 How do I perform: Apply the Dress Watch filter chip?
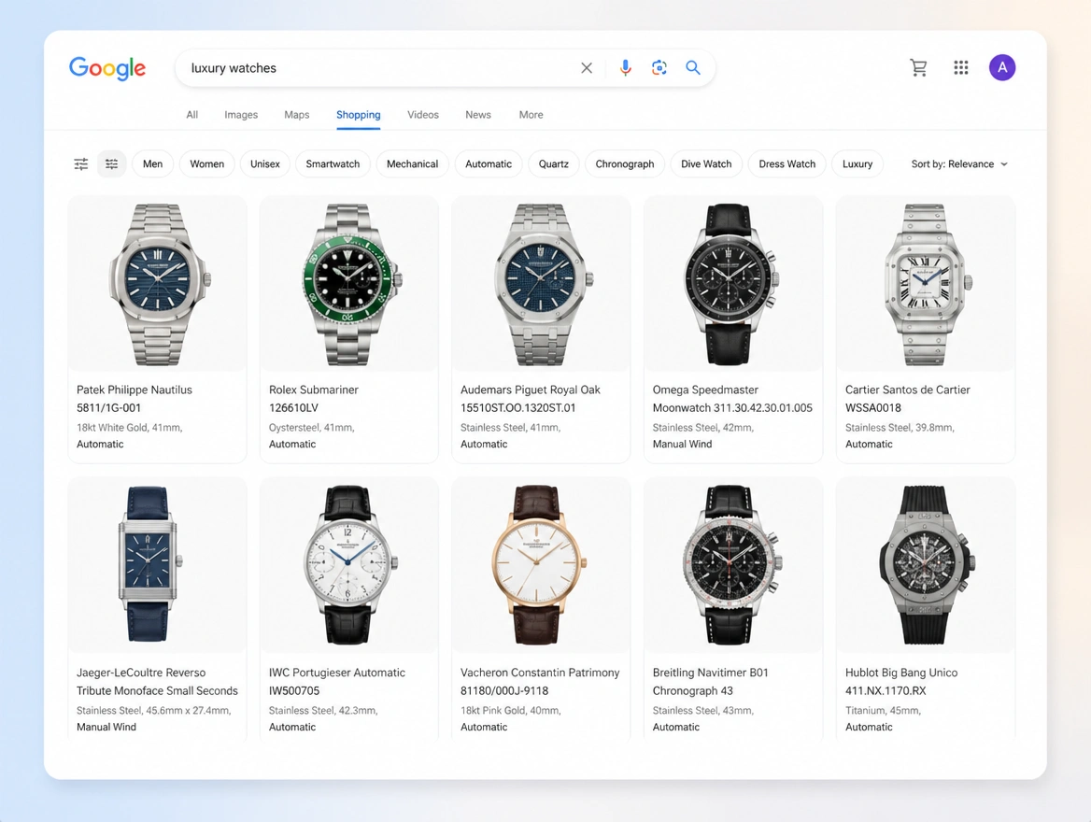786,164
